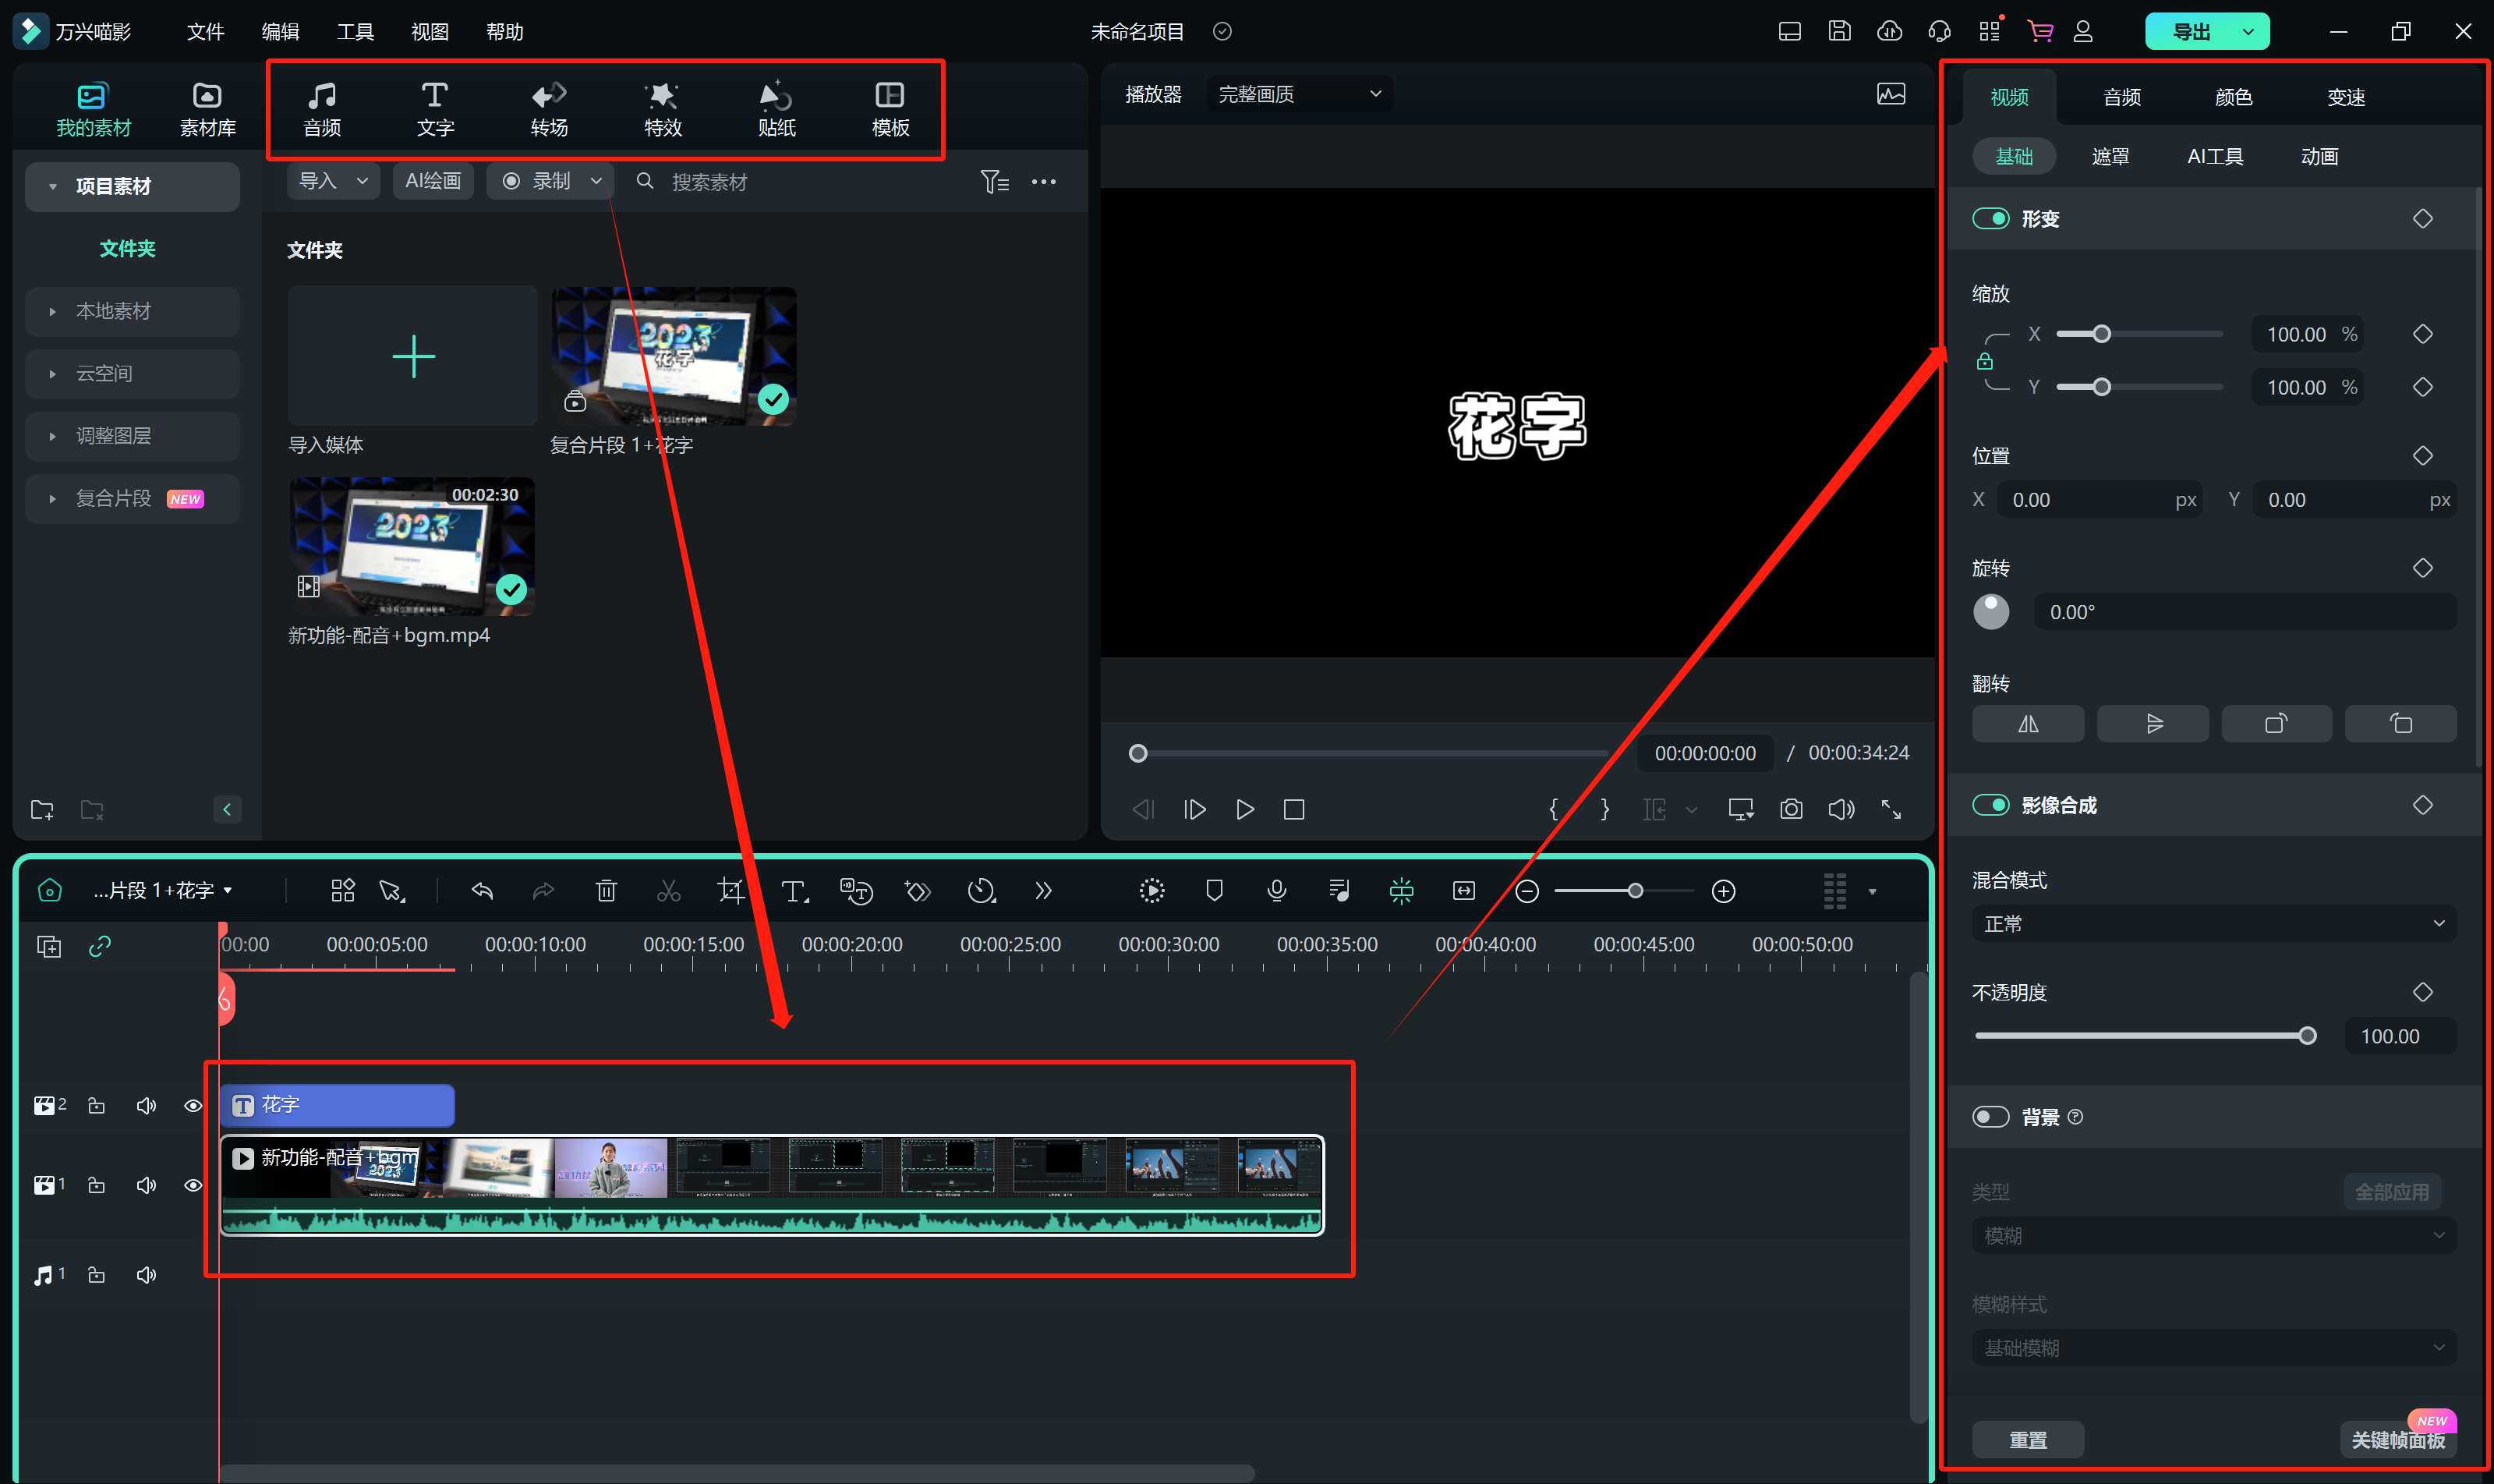Open the Stickers (贴纸) panel icon
The width and height of the screenshot is (2494, 1484).
776,108
